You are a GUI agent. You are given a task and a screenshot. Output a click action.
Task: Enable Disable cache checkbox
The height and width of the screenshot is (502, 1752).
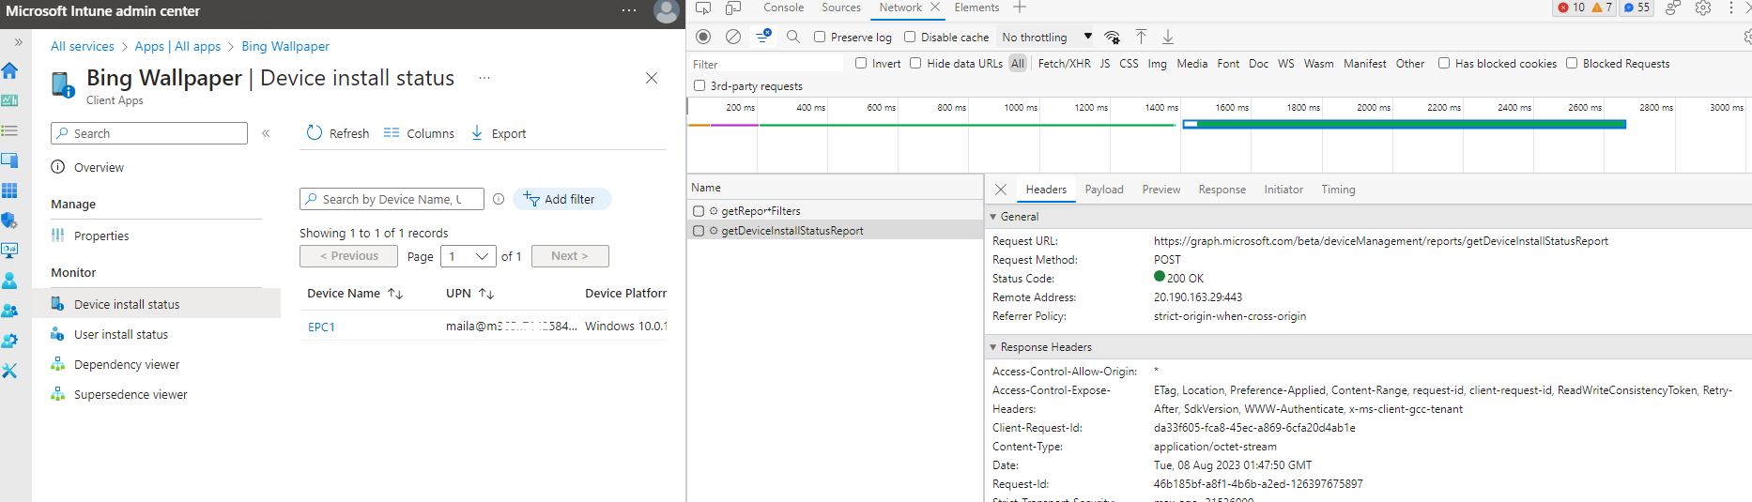coord(910,37)
